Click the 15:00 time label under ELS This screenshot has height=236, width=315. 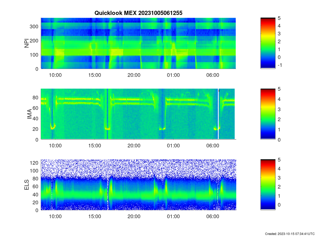click(94, 217)
